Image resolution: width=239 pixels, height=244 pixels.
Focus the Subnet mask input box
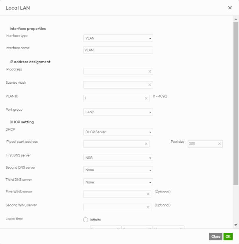(x=115, y=85)
